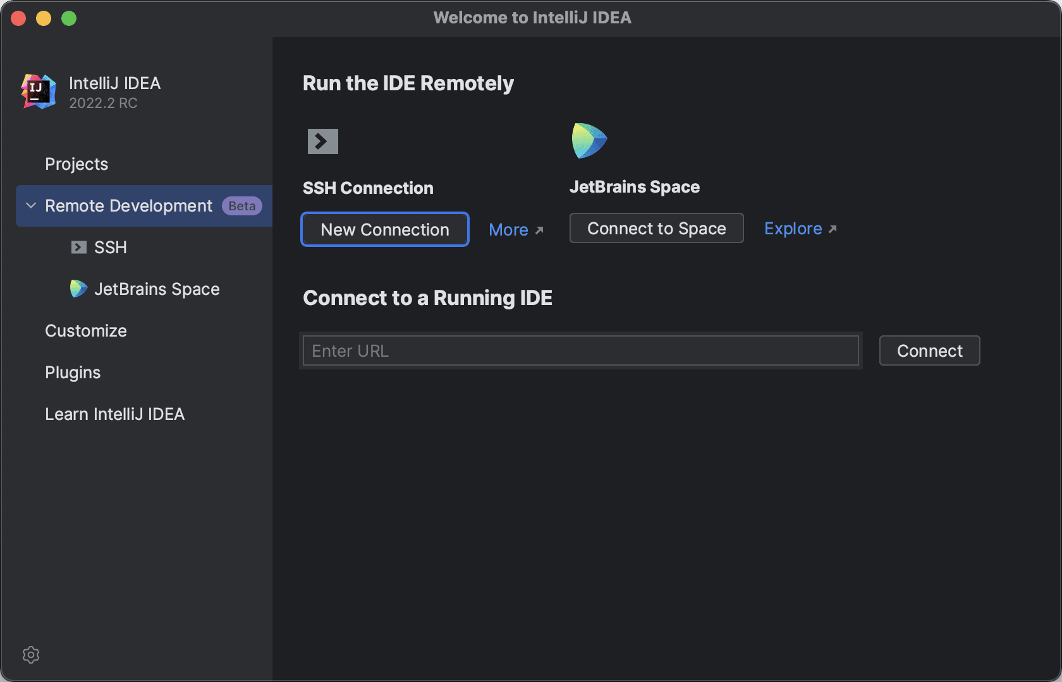Collapse the Remote Development section chevron
The height and width of the screenshot is (682, 1062).
point(31,206)
